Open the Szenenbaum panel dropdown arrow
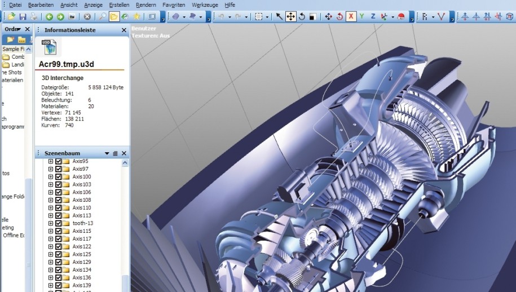 pyautogui.click(x=107, y=153)
